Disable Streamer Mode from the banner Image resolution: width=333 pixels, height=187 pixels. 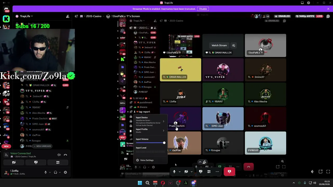click(x=203, y=9)
